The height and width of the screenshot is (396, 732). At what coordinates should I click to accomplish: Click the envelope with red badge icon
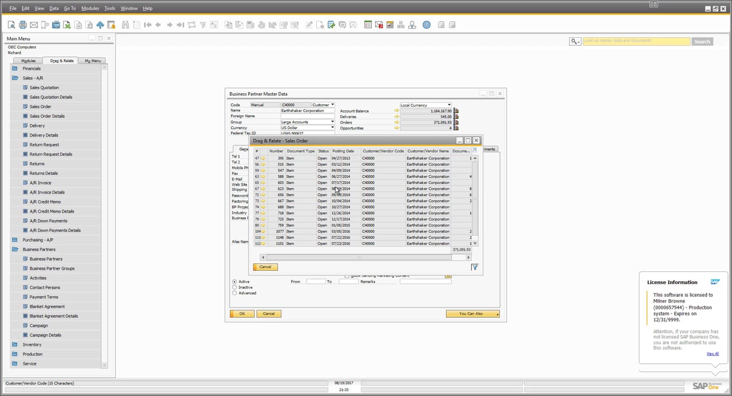tap(379, 25)
